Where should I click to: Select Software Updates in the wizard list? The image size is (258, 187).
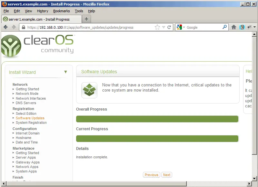point(30,118)
